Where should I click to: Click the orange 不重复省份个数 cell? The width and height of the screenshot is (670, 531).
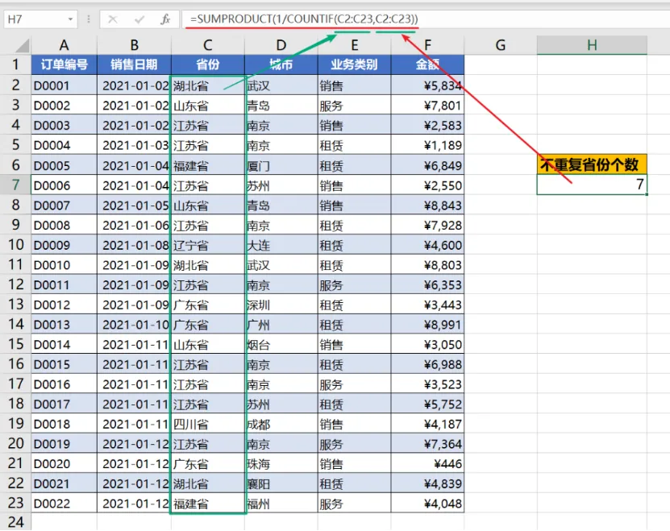point(592,164)
